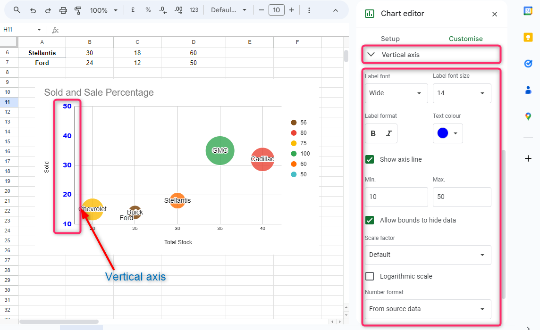Open the Label font dropdown showing Wide
Screen dimensions: 540x330
[396, 93]
